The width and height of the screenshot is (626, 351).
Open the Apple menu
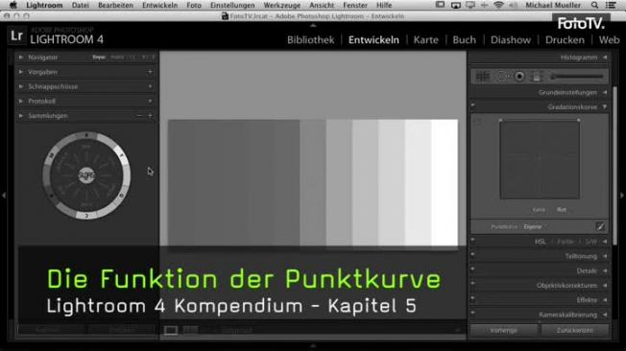[x=13, y=5]
